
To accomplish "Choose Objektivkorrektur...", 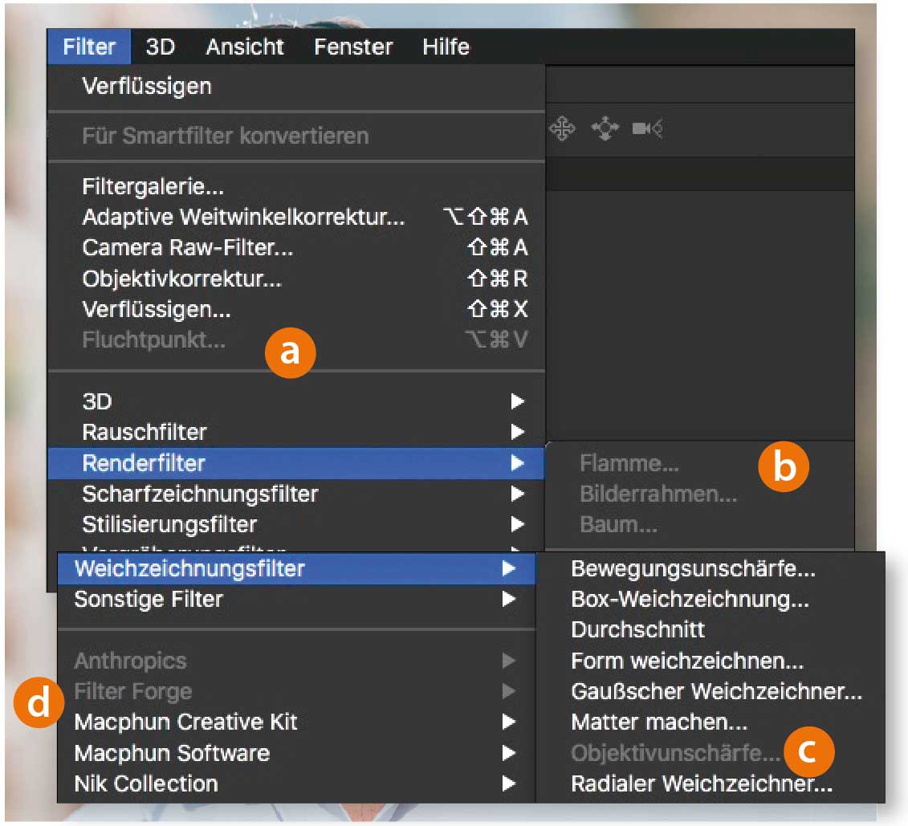I will click(x=296, y=279).
